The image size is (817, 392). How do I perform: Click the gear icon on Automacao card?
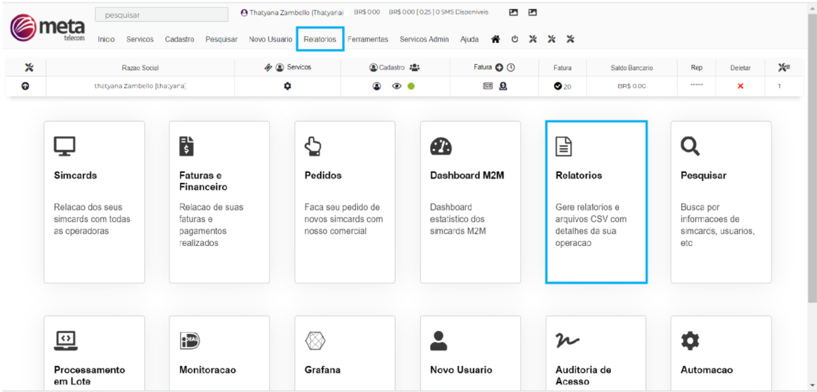[691, 341]
